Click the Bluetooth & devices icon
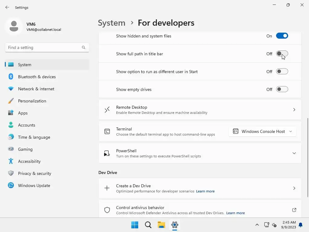The image size is (309, 232). (11, 77)
